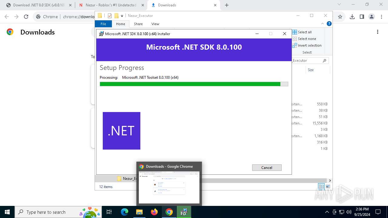Click Explorer new folder quick access icon

click(116, 16)
